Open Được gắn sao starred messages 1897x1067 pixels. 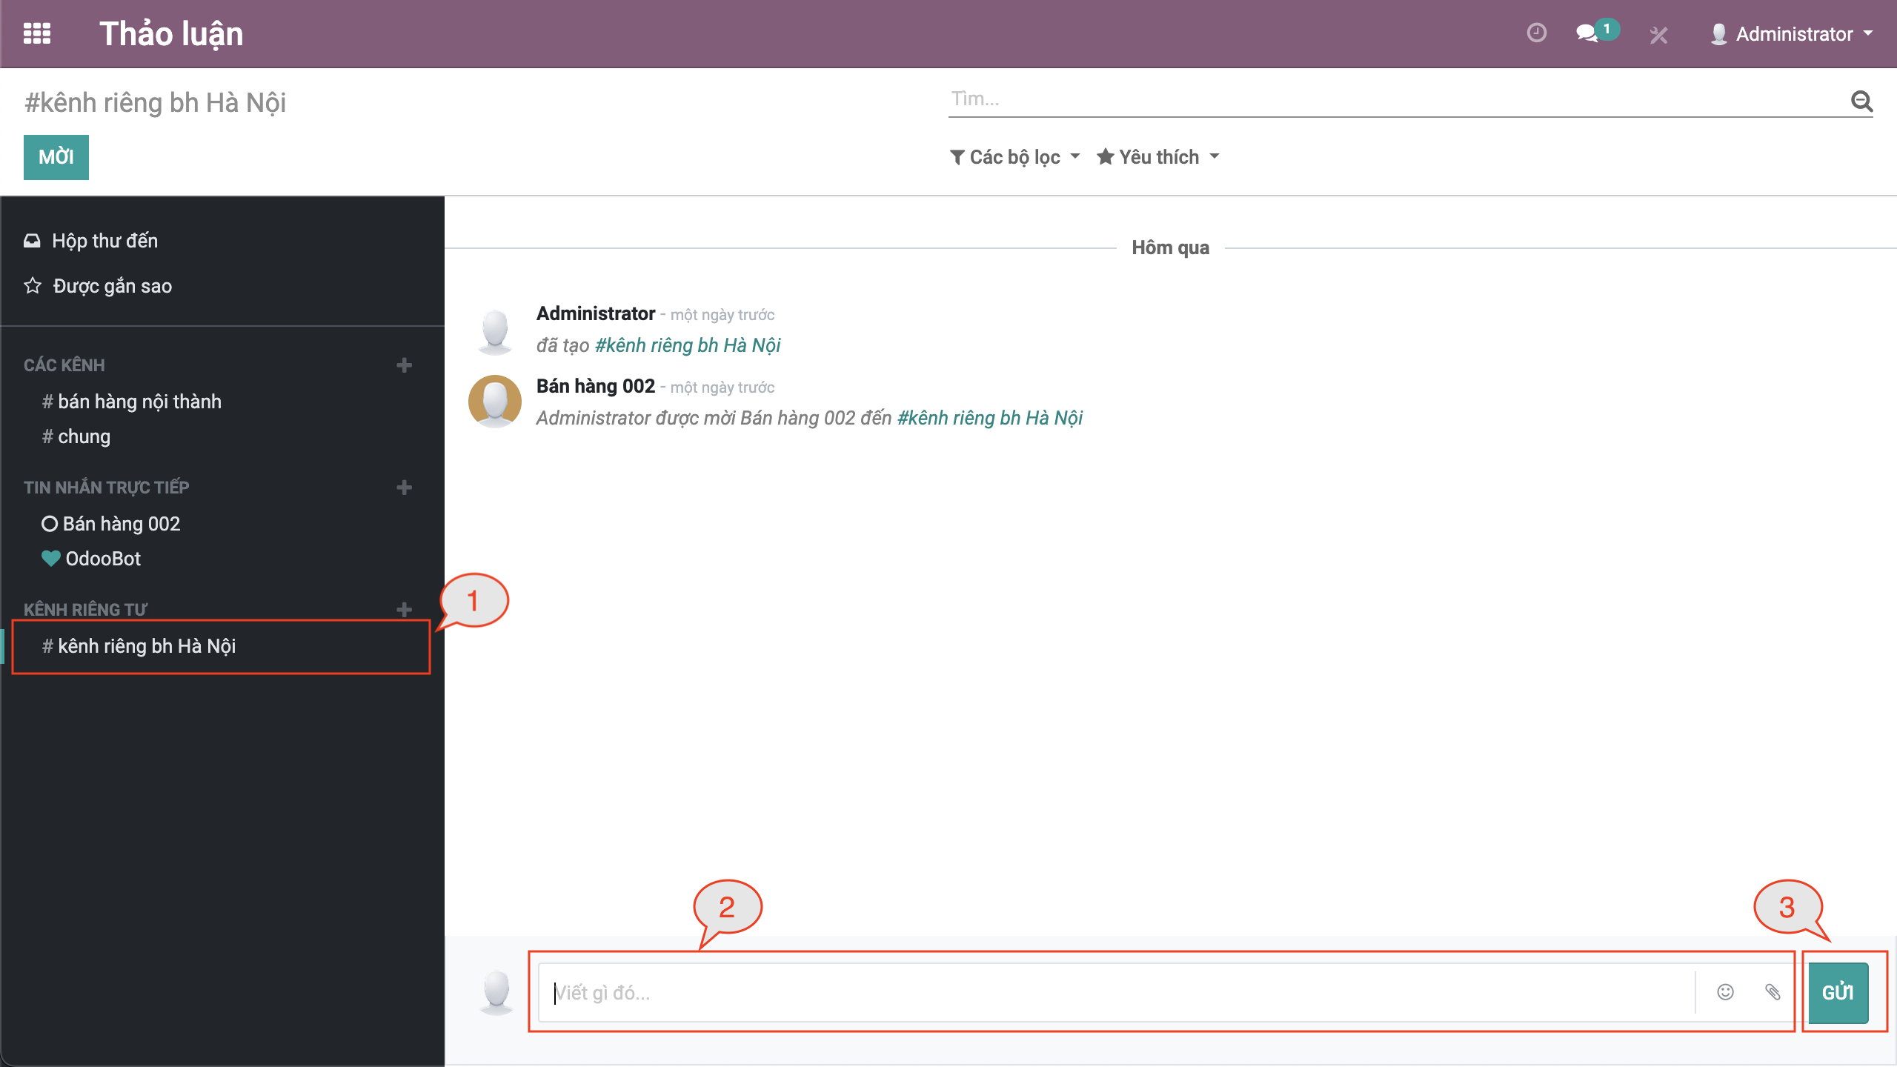[112, 286]
